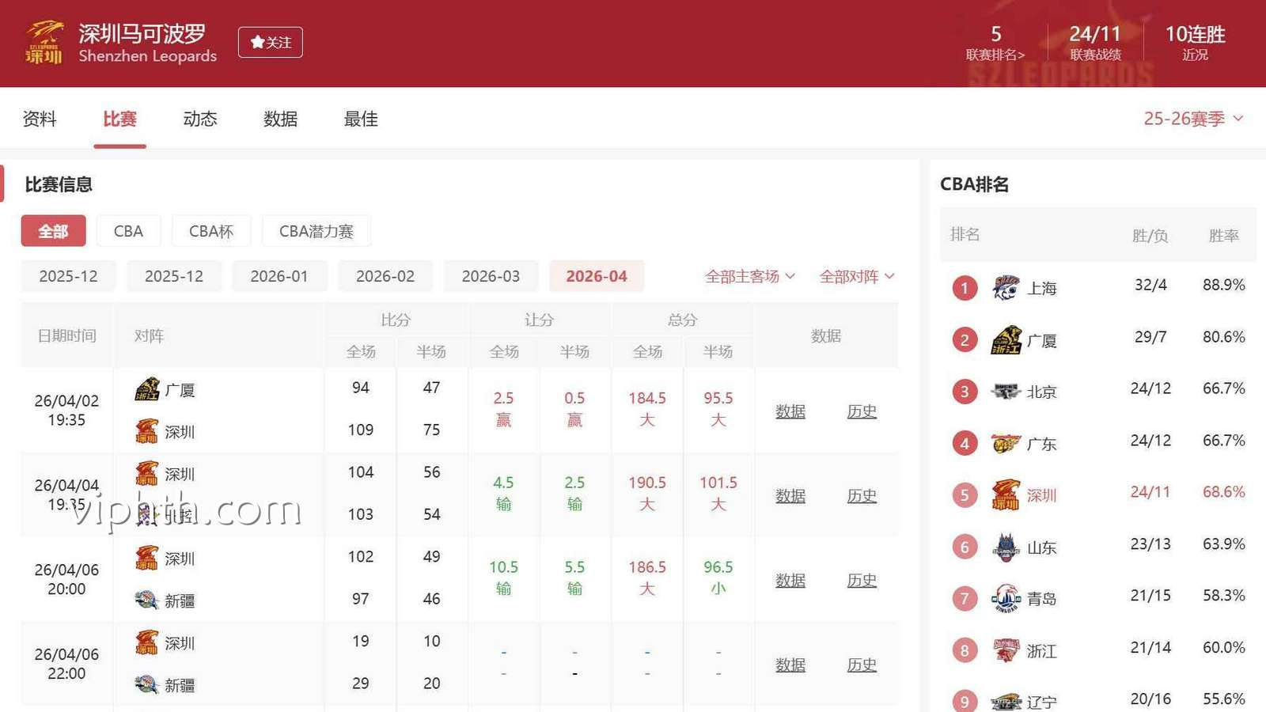Switch to the 资料 tab
Viewport: 1266px width, 712px height.
tap(40, 119)
